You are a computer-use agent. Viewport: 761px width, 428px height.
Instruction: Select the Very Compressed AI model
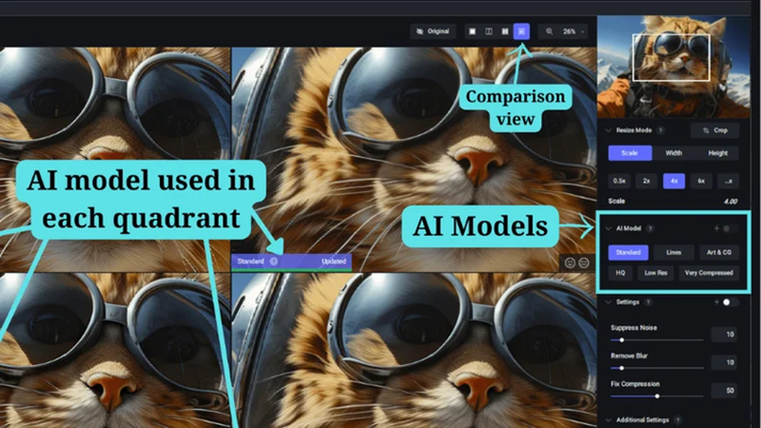click(x=709, y=273)
